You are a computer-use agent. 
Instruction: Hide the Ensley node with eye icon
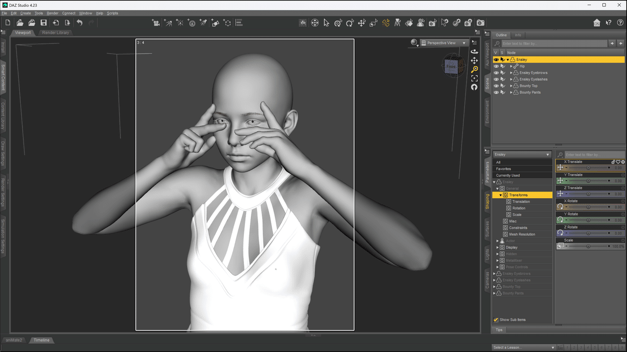click(x=496, y=60)
